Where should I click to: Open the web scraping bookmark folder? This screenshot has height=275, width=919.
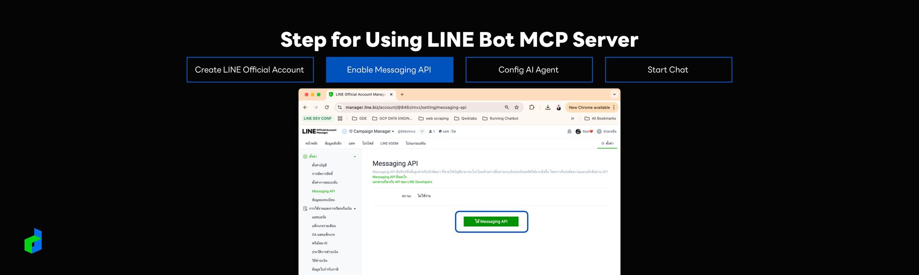[x=434, y=118]
